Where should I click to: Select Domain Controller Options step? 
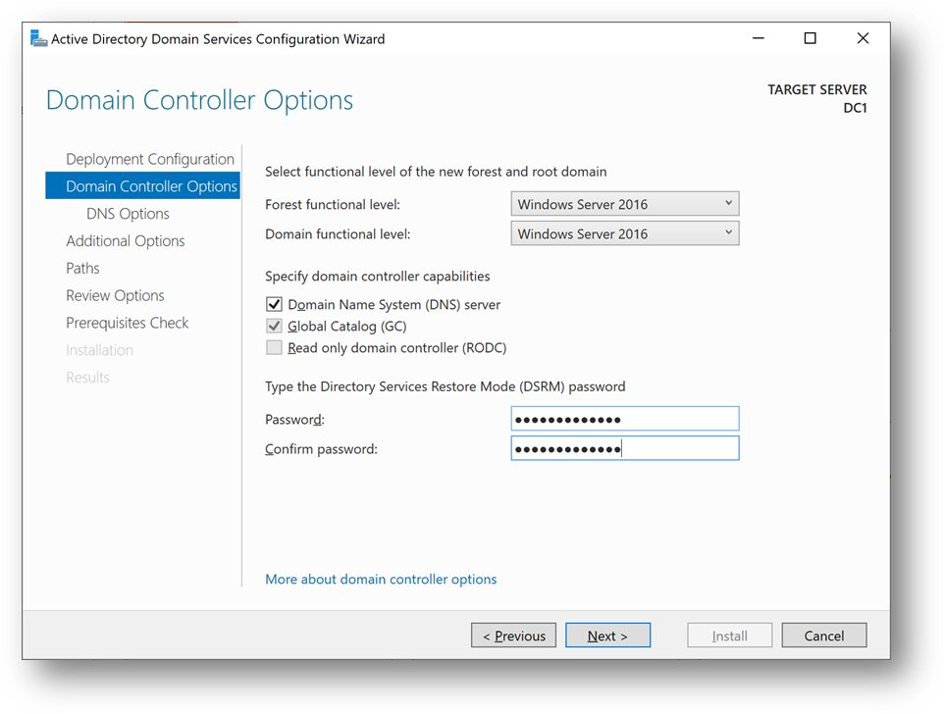coord(142,186)
